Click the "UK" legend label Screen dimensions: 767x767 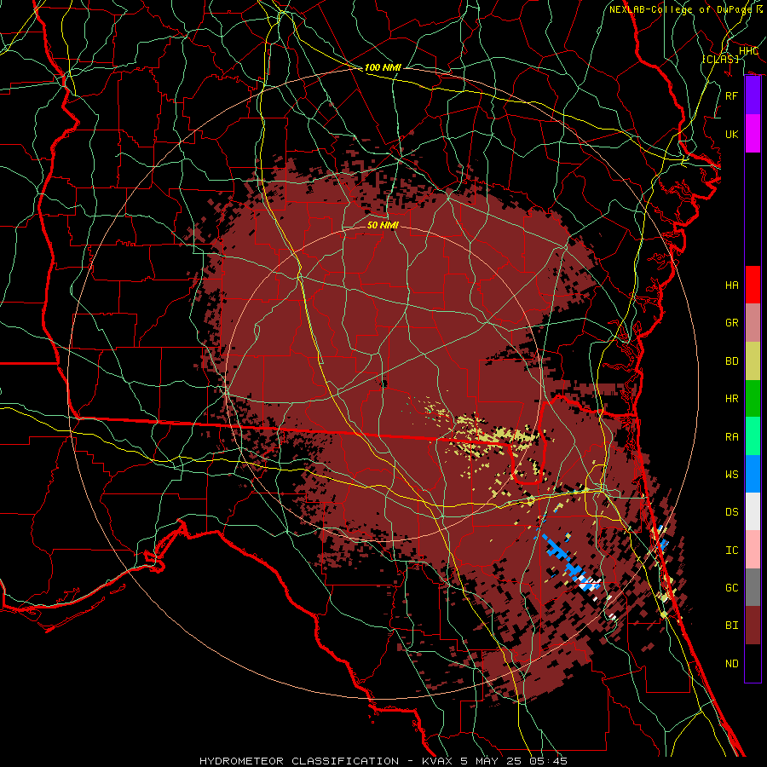(x=732, y=134)
